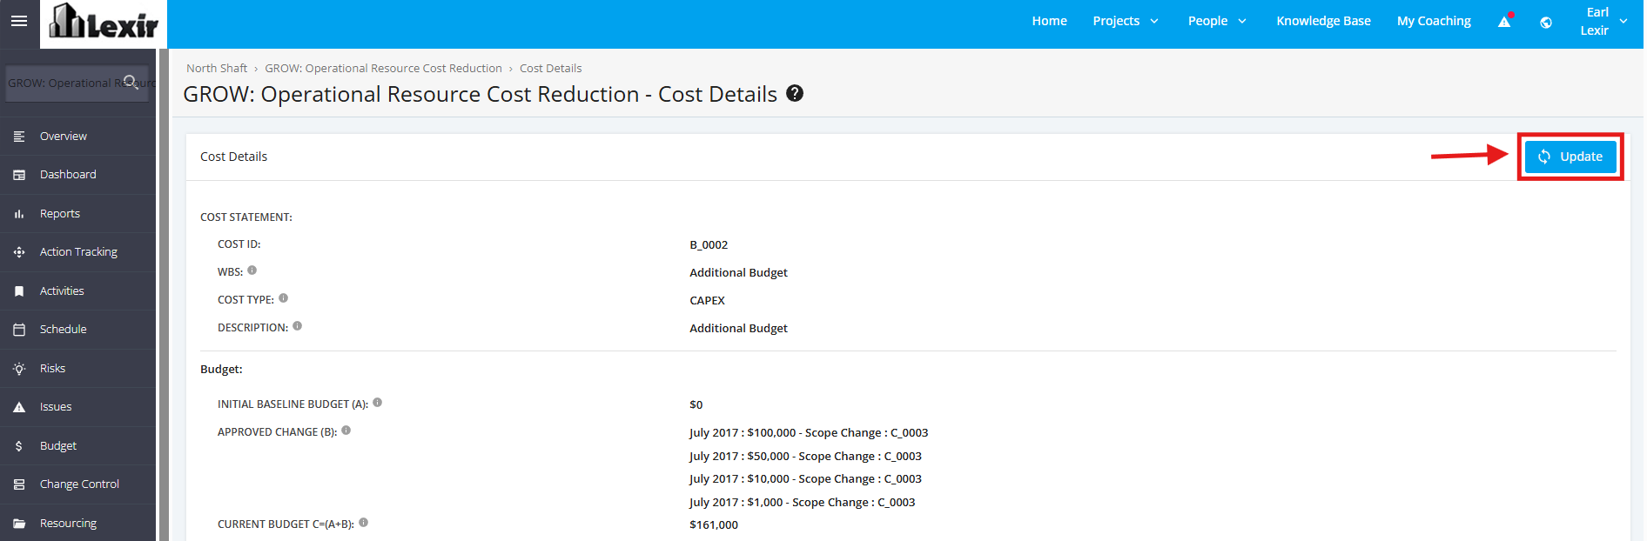Click the Budget dollar sign icon
Screen dimensions: 1647x541
coord(19,446)
